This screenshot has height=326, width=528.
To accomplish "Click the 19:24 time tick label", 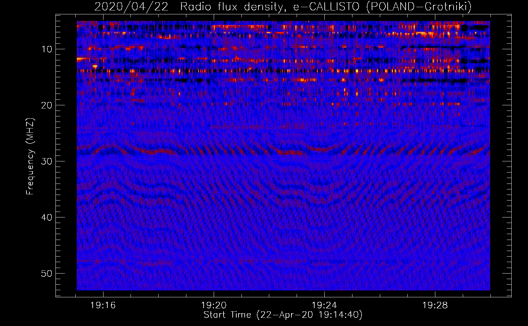I will tap(324, 305).
